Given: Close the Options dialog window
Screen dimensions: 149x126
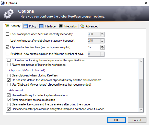Looking at the screenshot, I should pyautogui.click(x=146, y=3).
